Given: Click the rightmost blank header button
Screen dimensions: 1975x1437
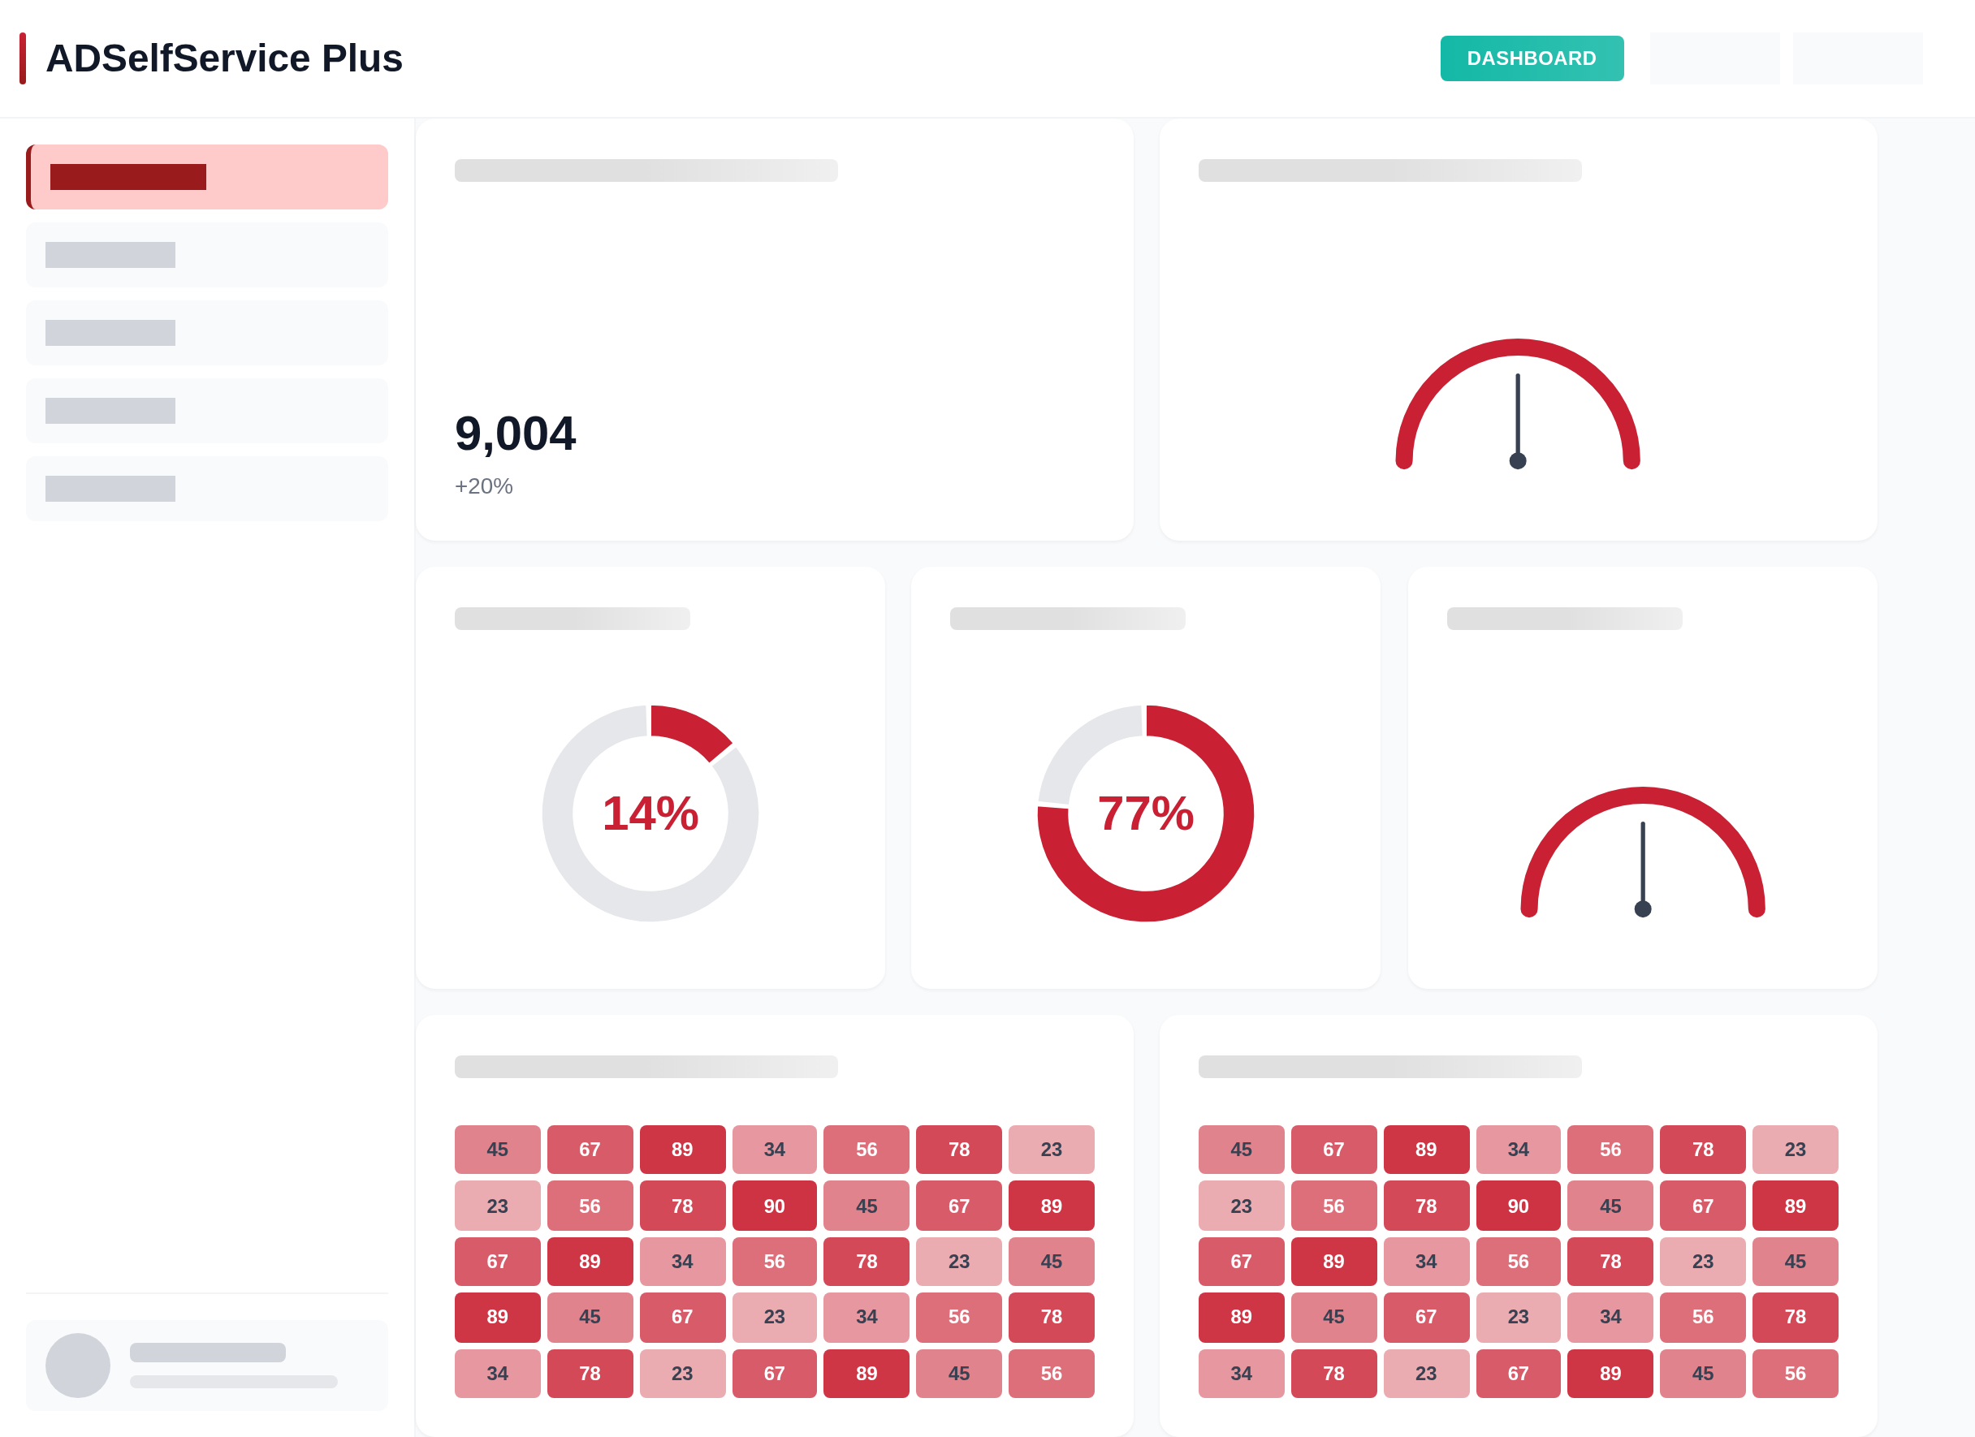Looking at the screenshot, I should [1856, 58].
